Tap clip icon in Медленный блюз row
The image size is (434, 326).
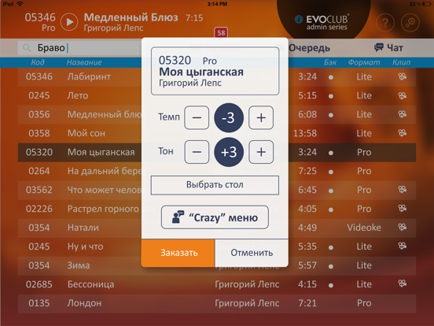pyautogui.click(x=402, y=114)
